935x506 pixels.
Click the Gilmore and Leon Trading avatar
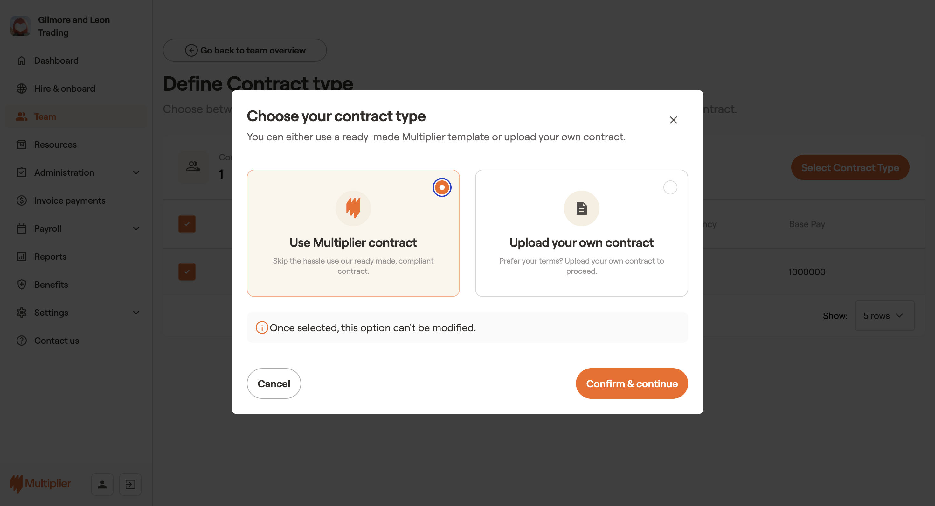click(20, 26)
